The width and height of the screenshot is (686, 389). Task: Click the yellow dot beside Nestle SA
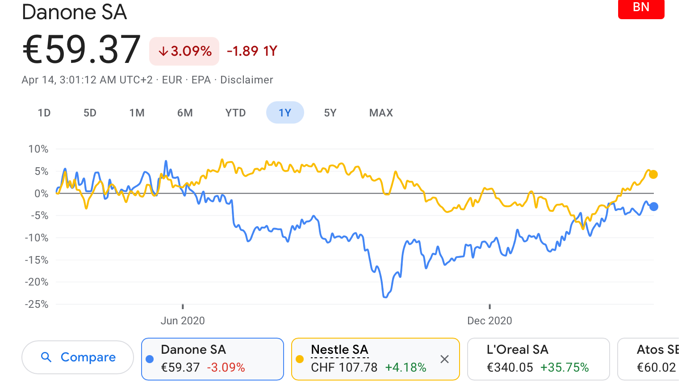coord(300,359)
